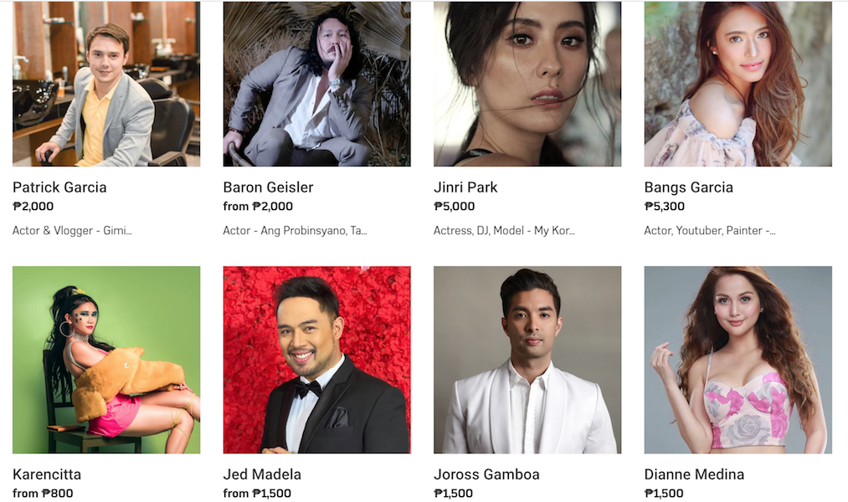Open the Dianne Medina name link
The width and height of the screenshot is (848, 502).
coord(694,474)
